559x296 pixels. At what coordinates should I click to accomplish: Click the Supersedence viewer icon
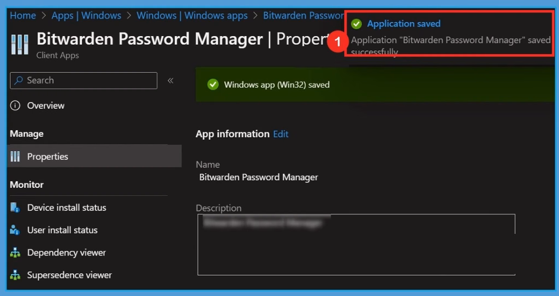pos(15,275)
